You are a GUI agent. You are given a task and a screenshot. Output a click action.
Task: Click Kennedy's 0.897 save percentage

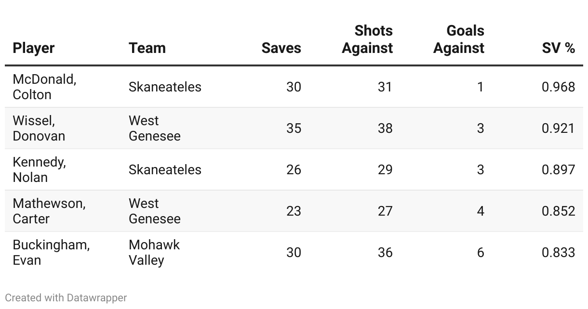click(x=558, y=170)
